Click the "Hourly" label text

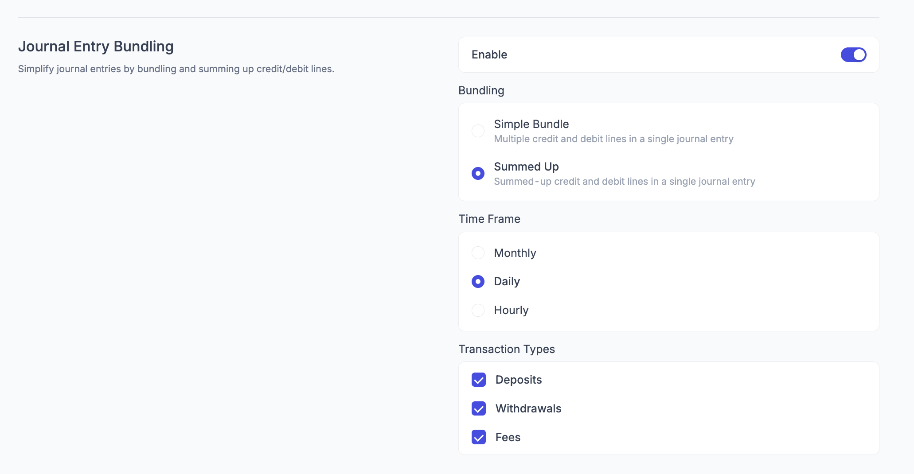coord(511,310)
